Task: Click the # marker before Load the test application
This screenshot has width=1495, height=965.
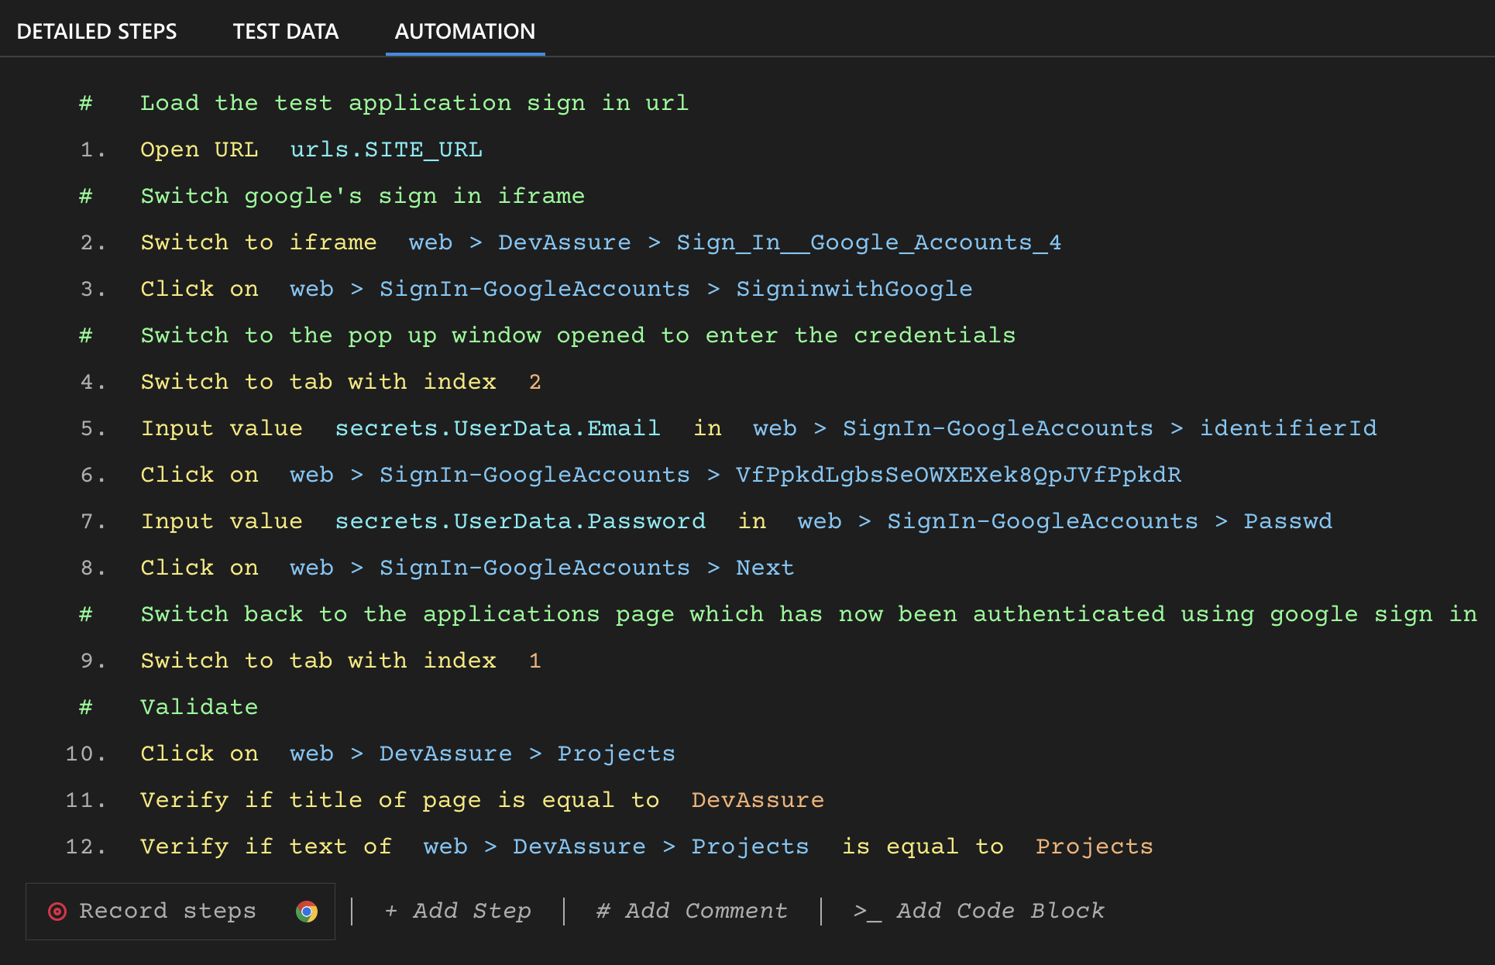Action: coord(85,102)
